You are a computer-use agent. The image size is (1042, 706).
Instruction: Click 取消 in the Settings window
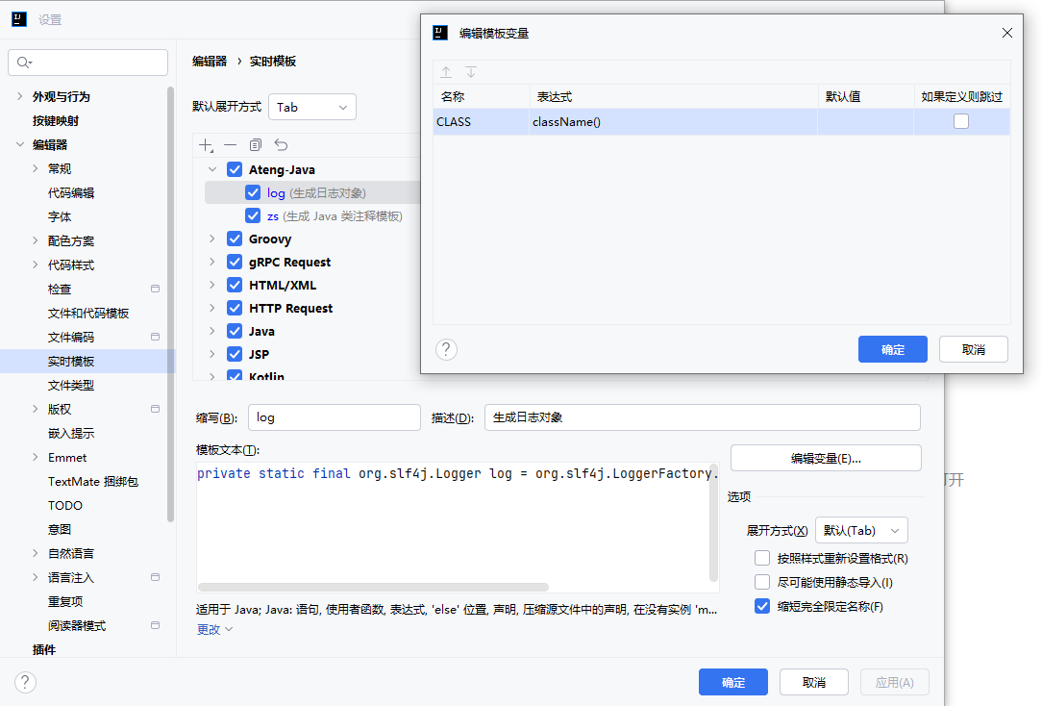pos(814,682)
